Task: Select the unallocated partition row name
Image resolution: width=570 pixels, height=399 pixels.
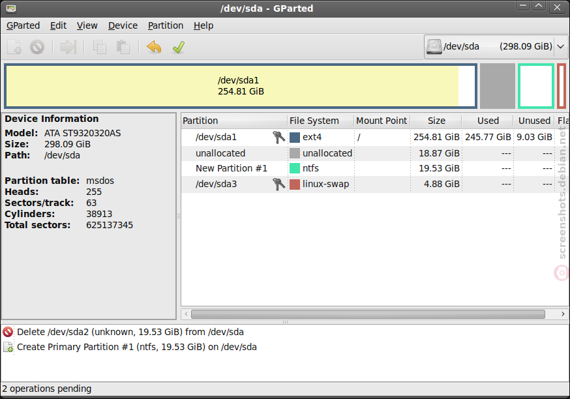Action: point(220,153)
